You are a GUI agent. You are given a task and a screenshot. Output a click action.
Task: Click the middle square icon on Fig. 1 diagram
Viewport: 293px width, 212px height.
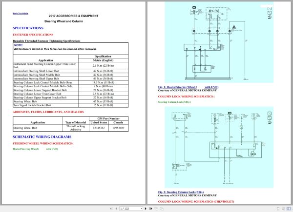[270, 13]
